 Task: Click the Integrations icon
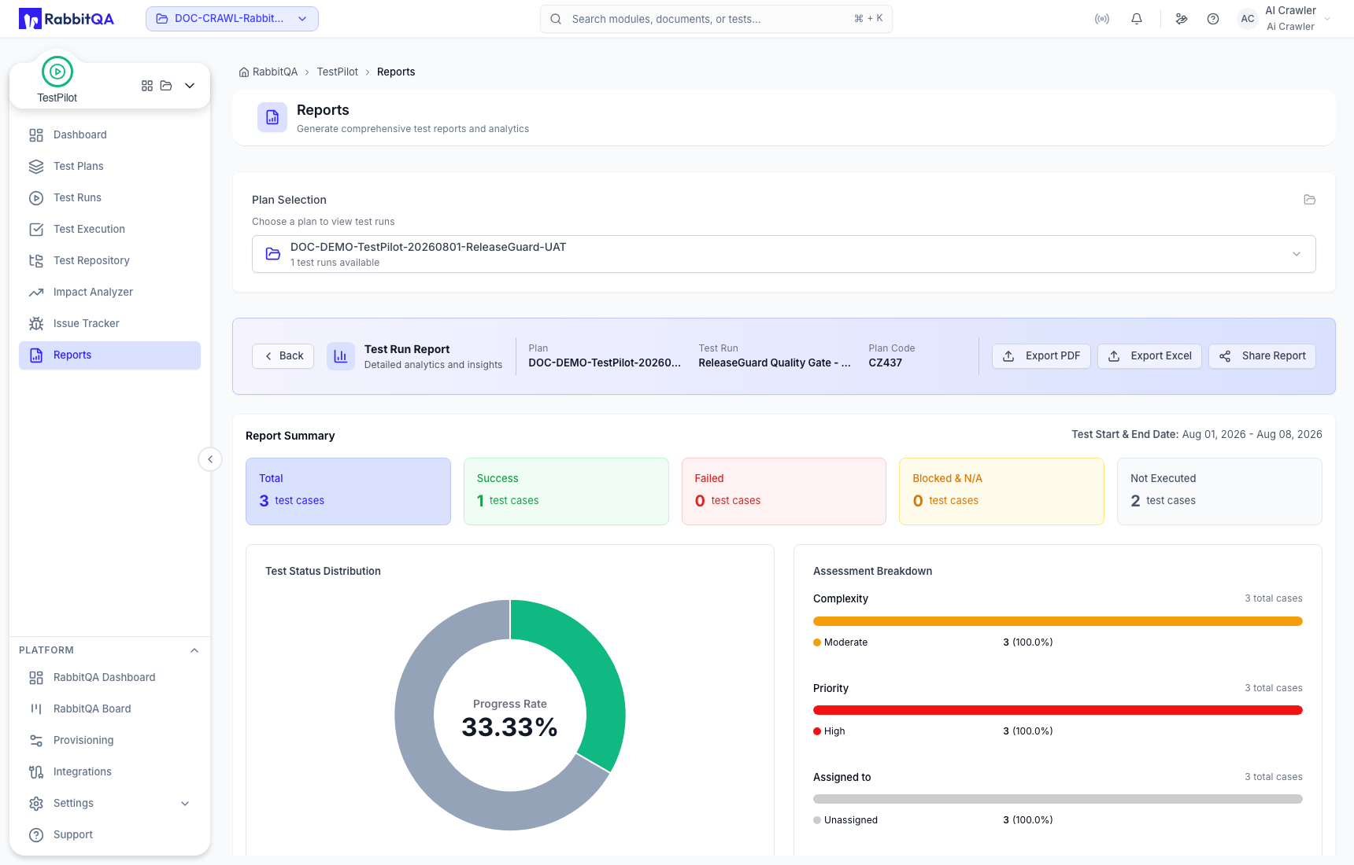(x=36, y=772)
